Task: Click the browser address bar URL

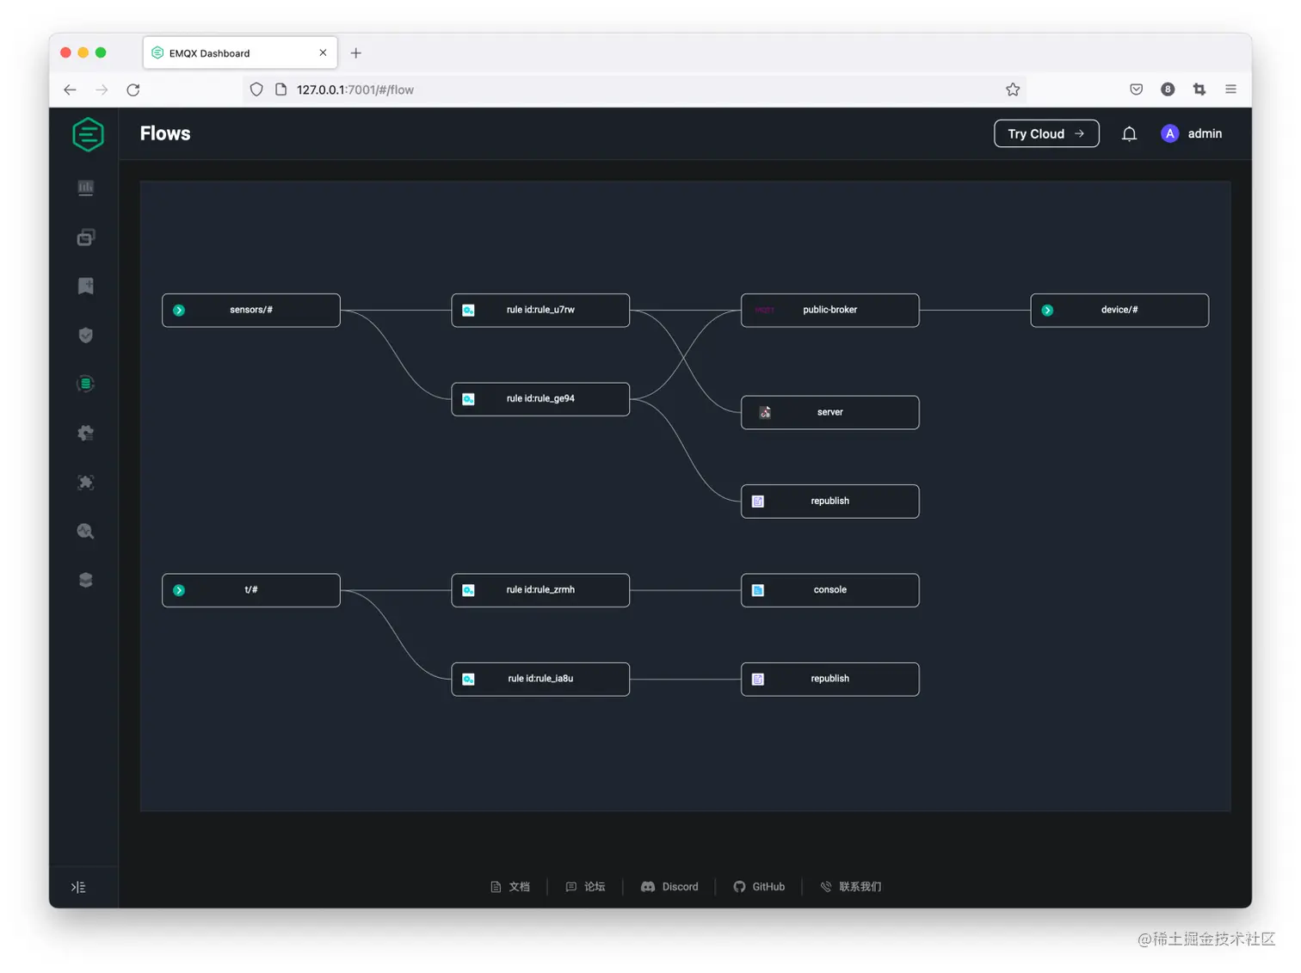Action: pos(355,89)
